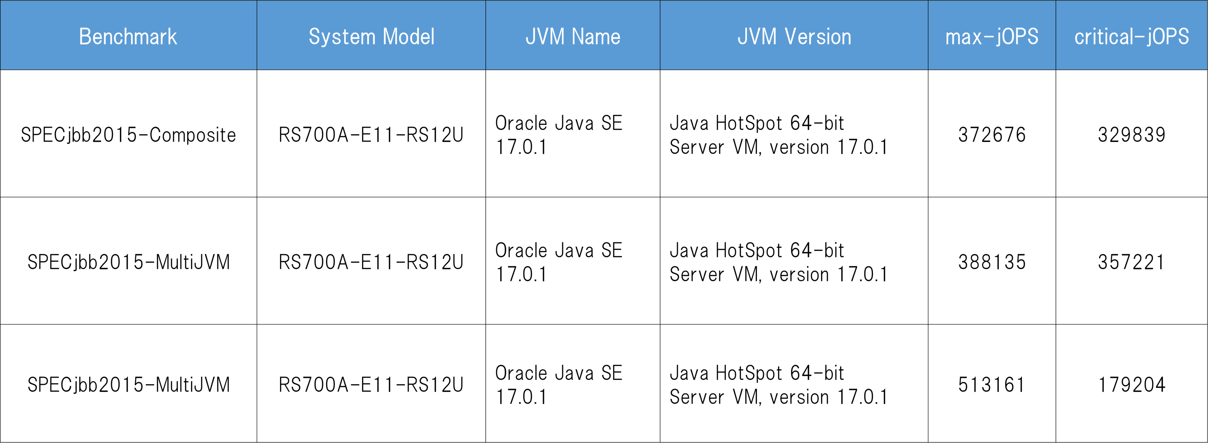Select Benchmark cell in the 513161 max-jOPS row
Image resolution: width=1208 pixels, height=443 pixels.
click(128, 385)
